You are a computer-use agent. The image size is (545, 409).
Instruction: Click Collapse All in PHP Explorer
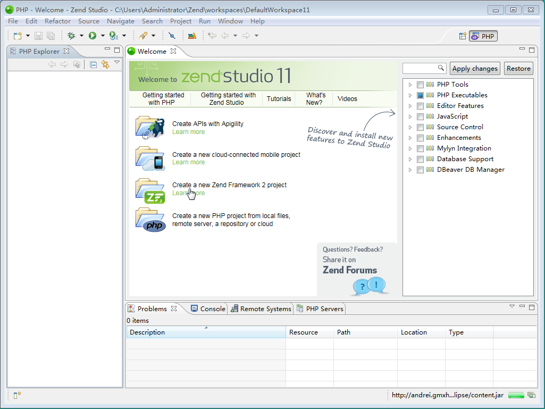[93, 65]
